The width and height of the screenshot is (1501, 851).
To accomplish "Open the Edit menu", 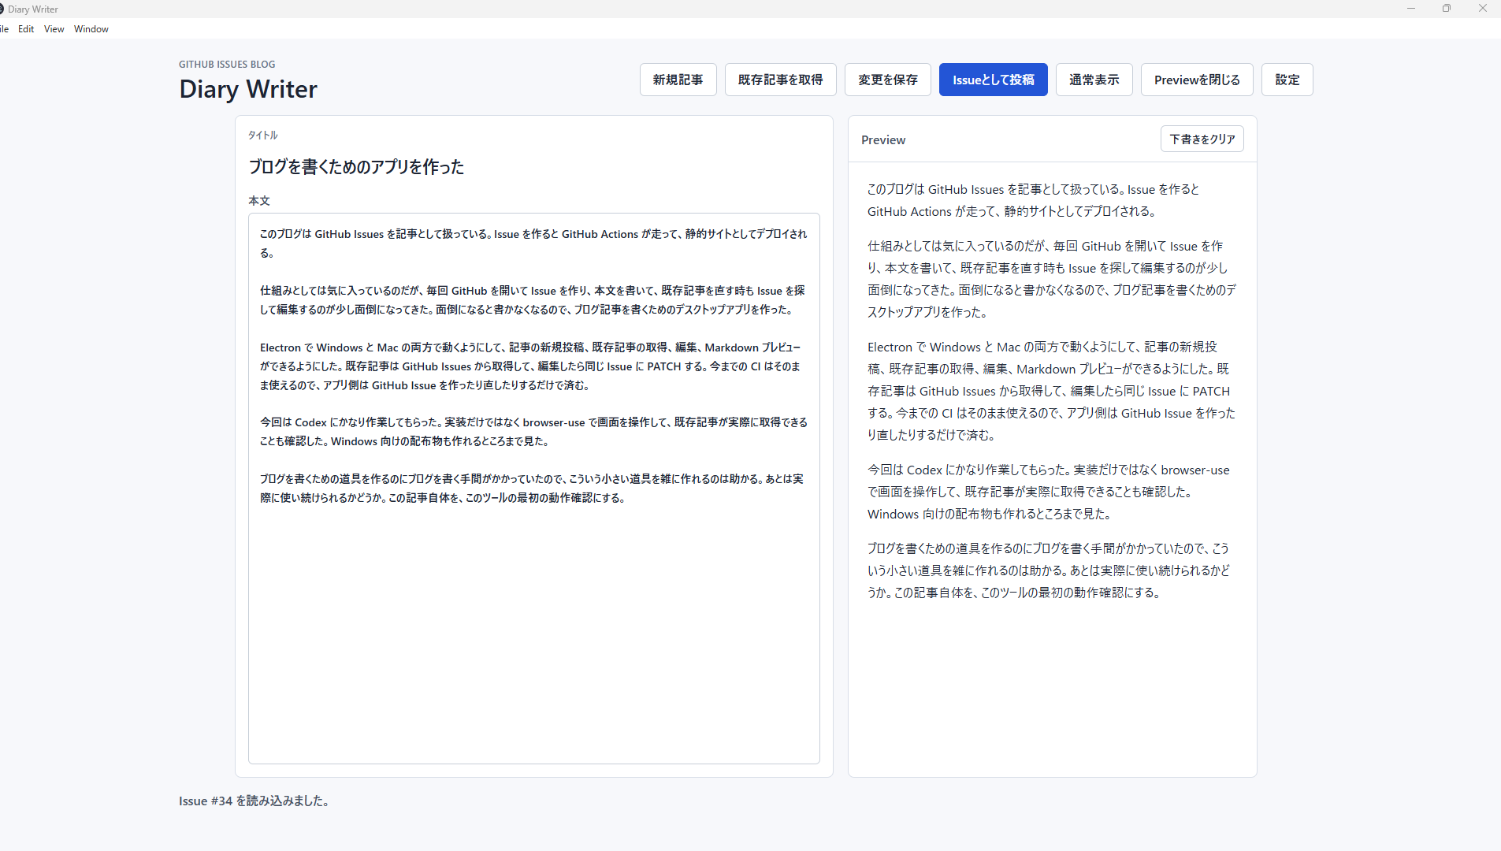I will point(26,29).
